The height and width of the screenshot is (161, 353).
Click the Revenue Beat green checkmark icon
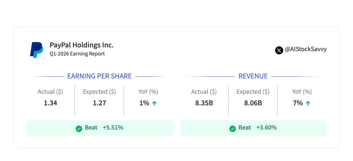pyautogui.click(x=232, y=128)
